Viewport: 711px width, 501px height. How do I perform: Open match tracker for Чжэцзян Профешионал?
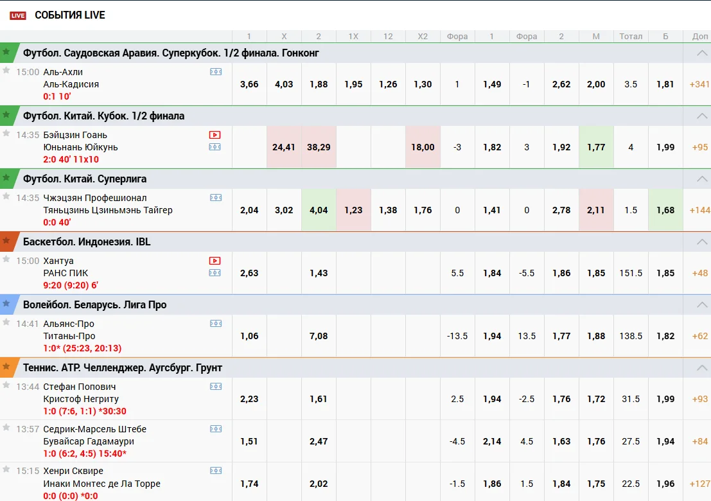[216, 198]
